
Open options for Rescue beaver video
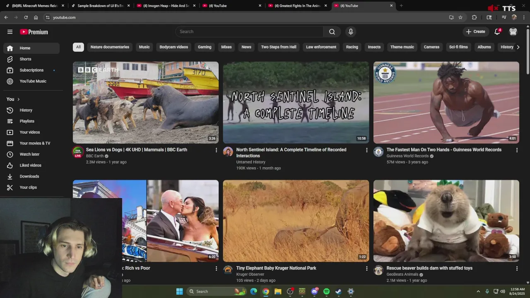click(517, 269)
